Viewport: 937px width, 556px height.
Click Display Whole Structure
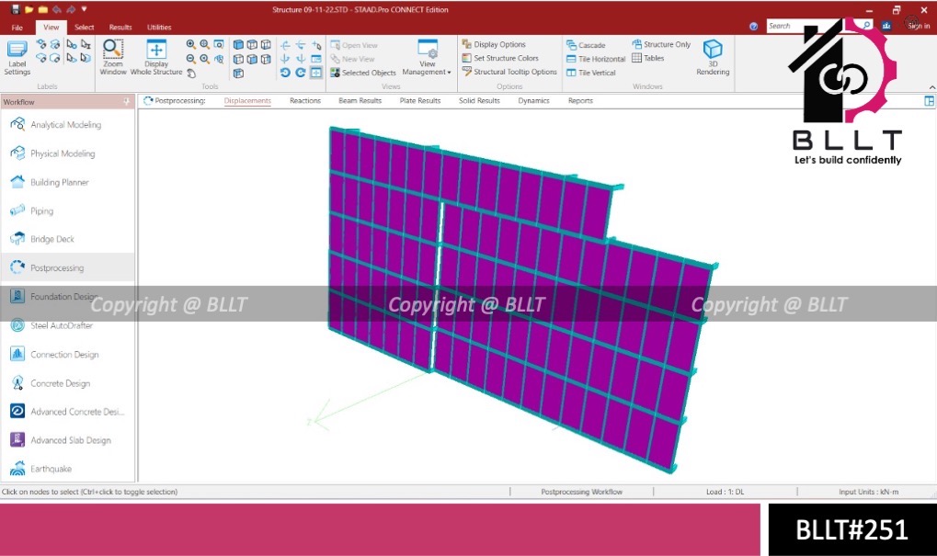coord(156,57)
